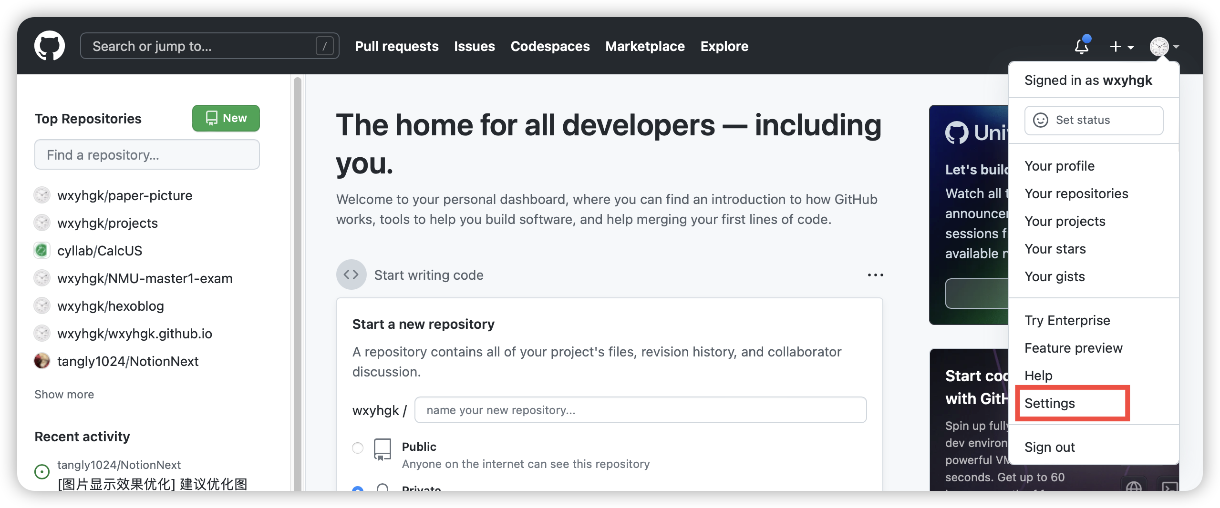Click the avatar icon beside wxyhgk/projects
1220x508 pixels.
42,223
